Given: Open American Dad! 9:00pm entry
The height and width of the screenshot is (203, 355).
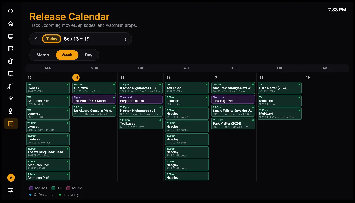Looking at the screenshot, I should coord(48,165).
